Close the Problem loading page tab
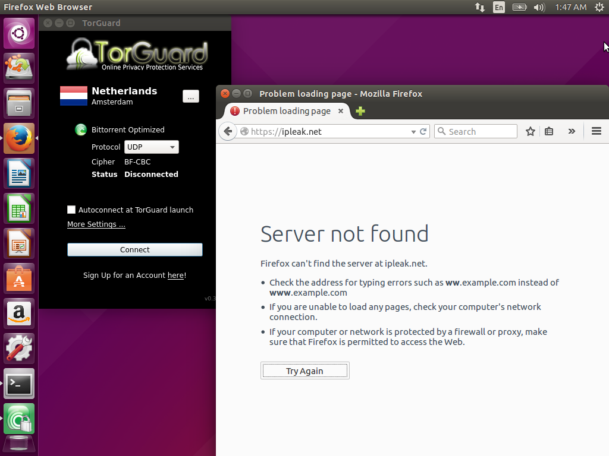The height and width of the screenshot is (456, 609). (x=341, y=111)
